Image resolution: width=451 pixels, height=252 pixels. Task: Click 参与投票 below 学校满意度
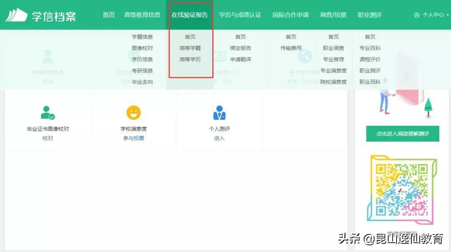coord(133,138)
